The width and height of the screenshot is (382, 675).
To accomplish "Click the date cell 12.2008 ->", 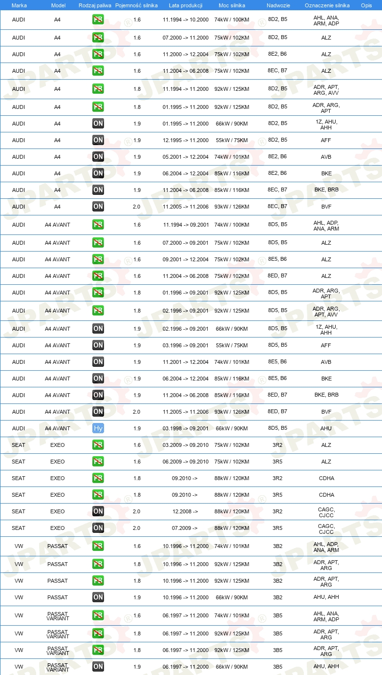I will pyautogui.click(x=185, y=511).
